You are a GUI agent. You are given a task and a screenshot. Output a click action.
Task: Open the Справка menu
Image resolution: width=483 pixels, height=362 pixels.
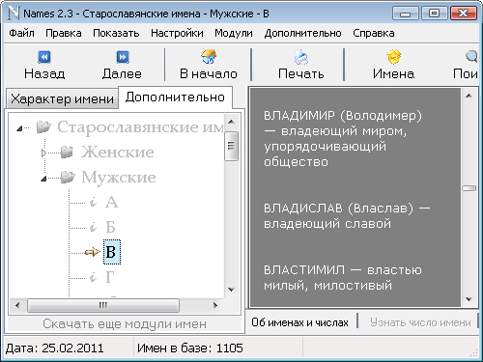(374, 33)
